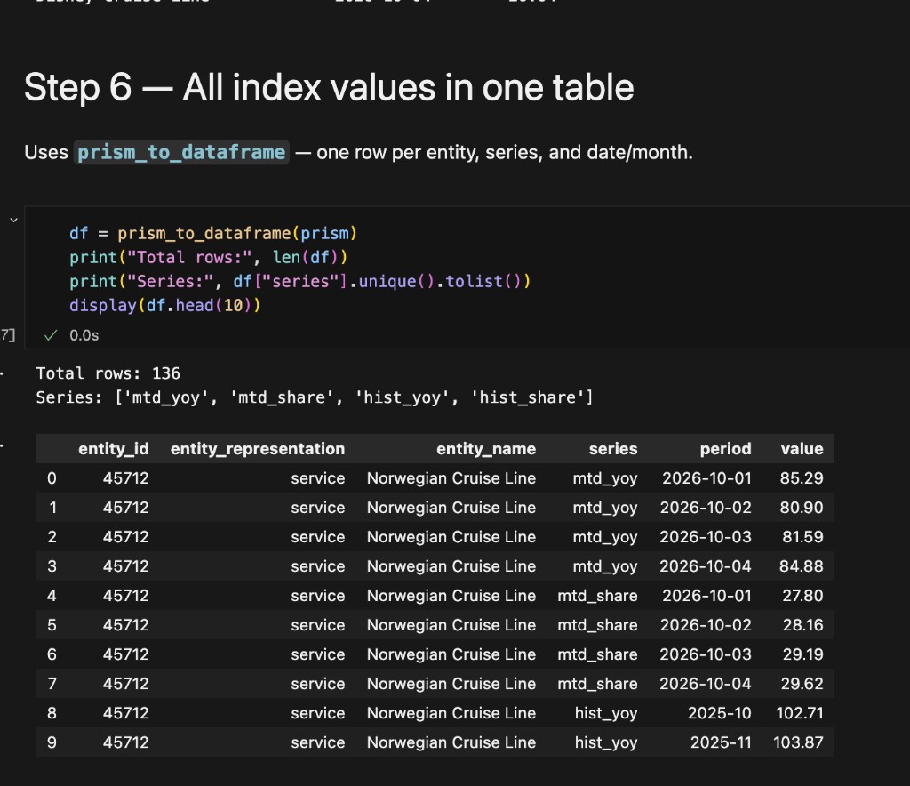Select the value cell 29.62
The image size is (910, 786).
802,684
